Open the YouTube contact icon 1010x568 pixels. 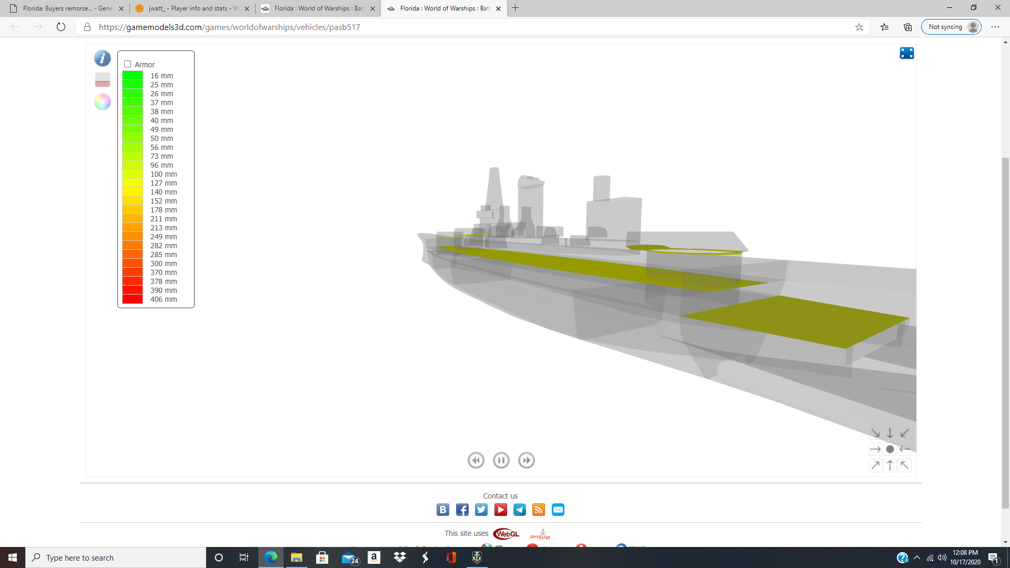click(500, 510)
